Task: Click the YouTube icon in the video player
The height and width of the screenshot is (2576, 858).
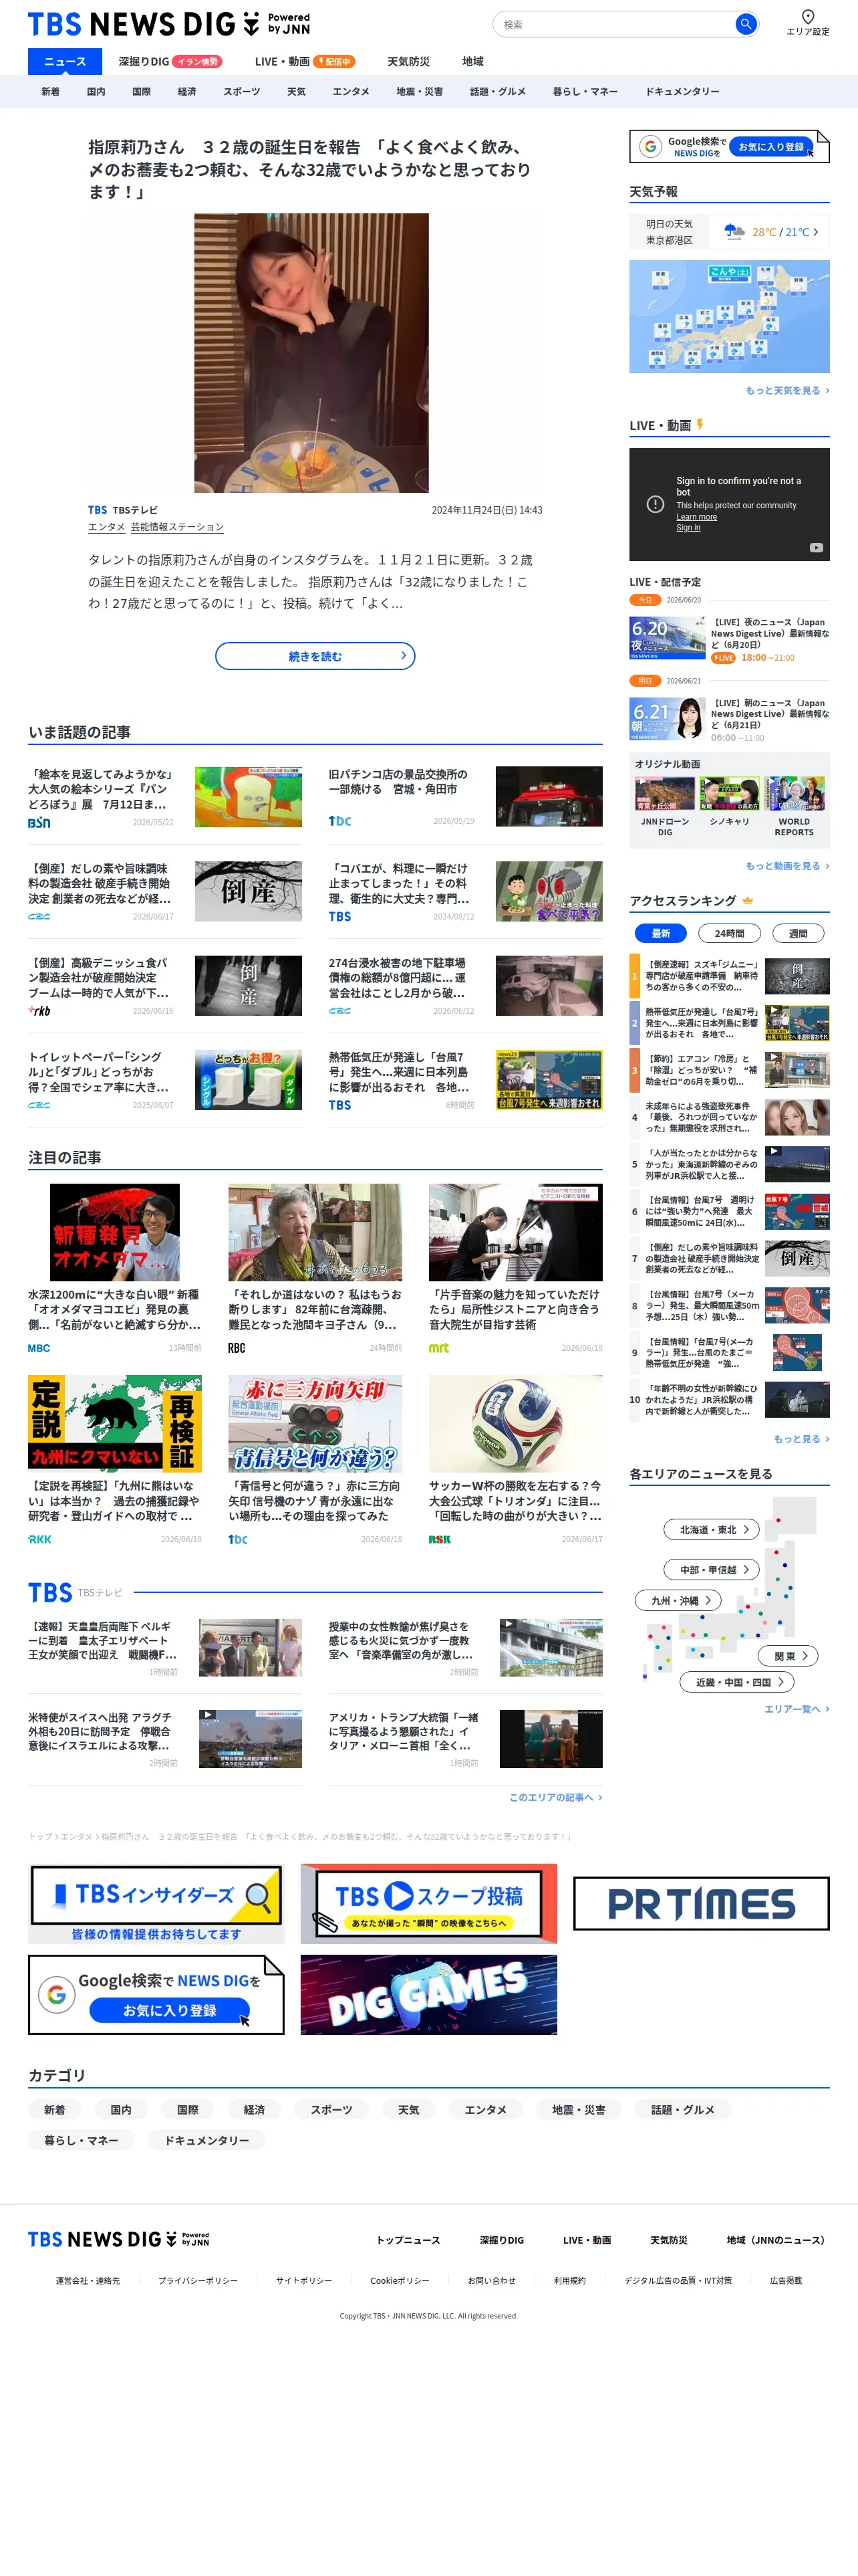Action: click(816, 548)
